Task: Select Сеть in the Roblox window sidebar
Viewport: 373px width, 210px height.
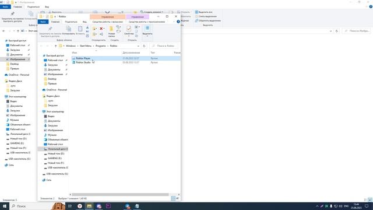Action: pyautogui.click(x=49, y=180)
